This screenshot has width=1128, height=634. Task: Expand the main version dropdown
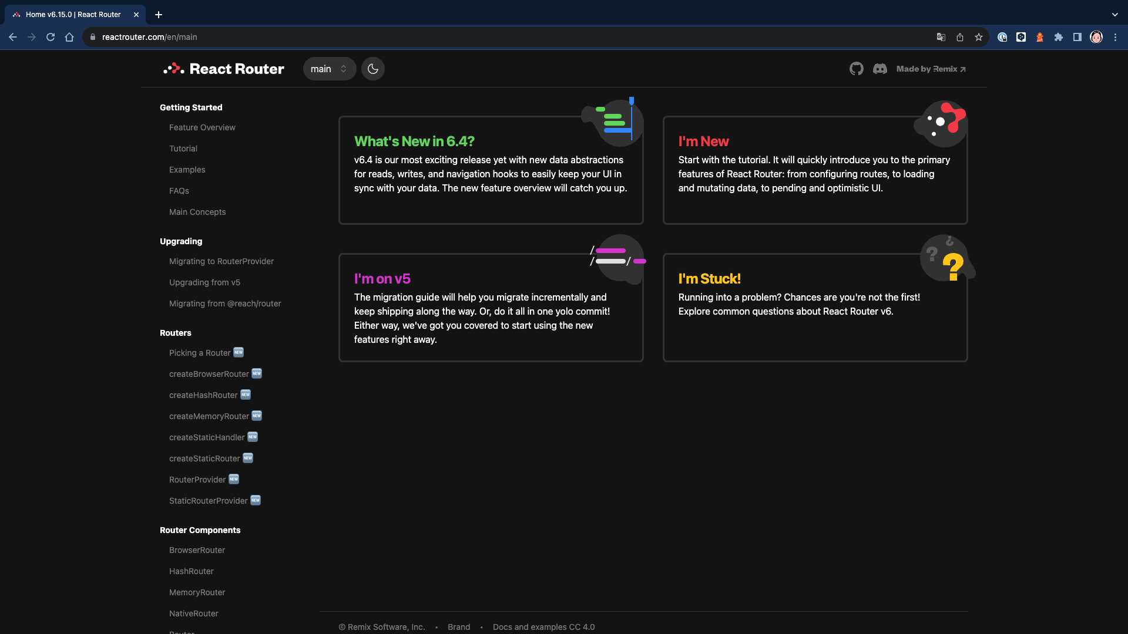329,69
